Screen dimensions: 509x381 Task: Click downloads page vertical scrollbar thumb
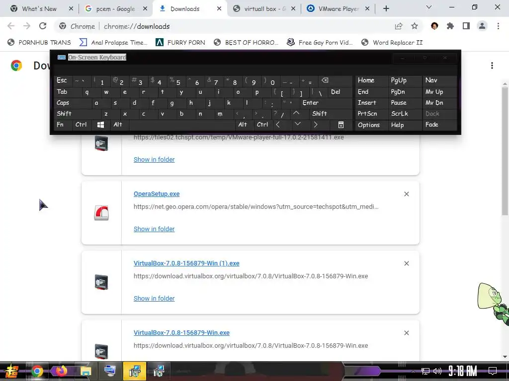[505, 150]
